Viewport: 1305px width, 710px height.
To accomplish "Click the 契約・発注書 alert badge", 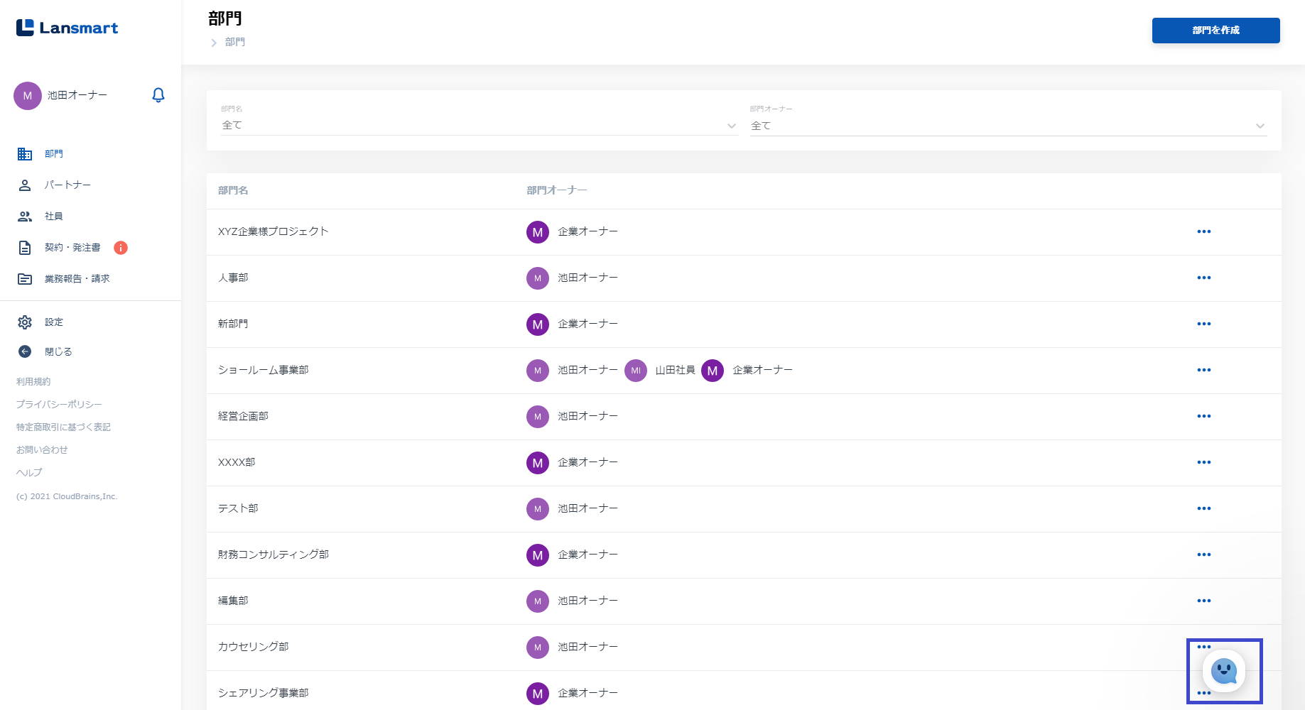I will click(x=121, y=248).
